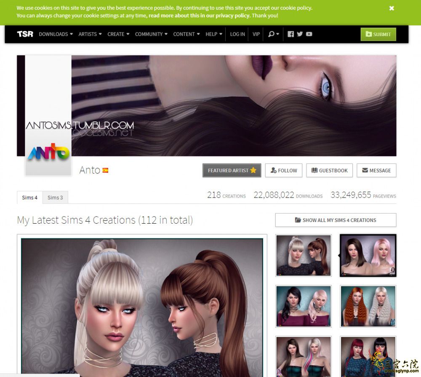Switch to the Sims 4 tab
This screenshot has width=421, height=377.
(29, 198)
